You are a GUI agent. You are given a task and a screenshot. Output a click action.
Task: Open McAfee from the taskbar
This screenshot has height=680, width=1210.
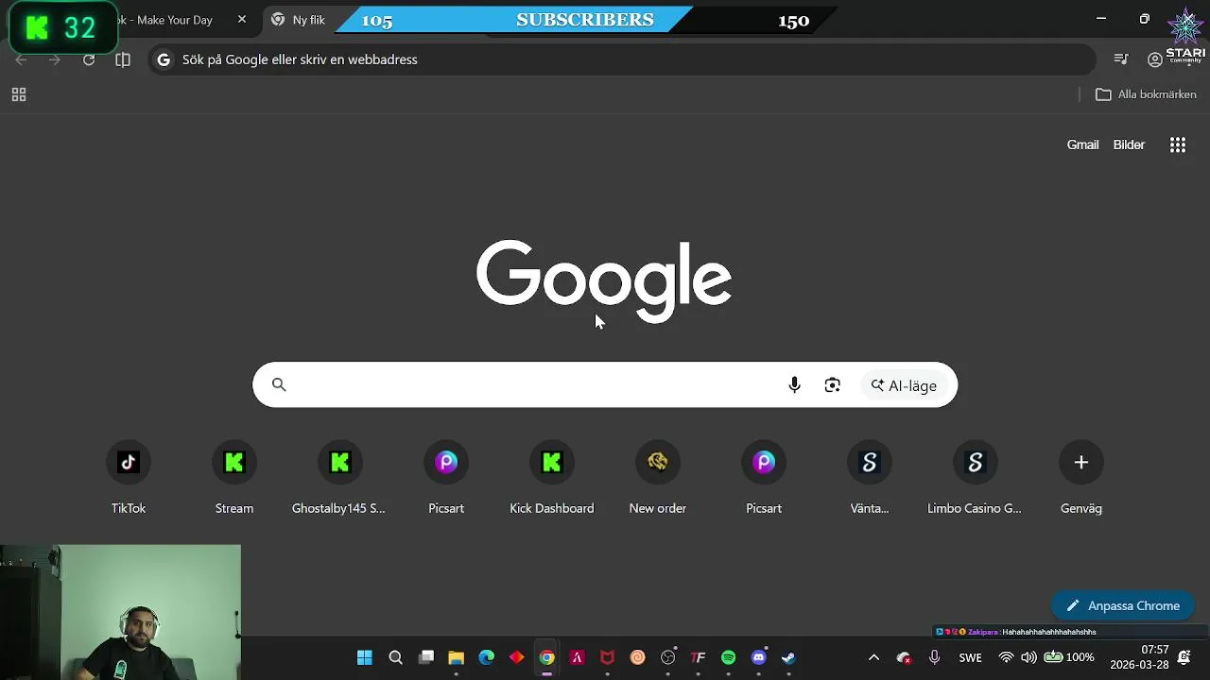pos(608,657)
